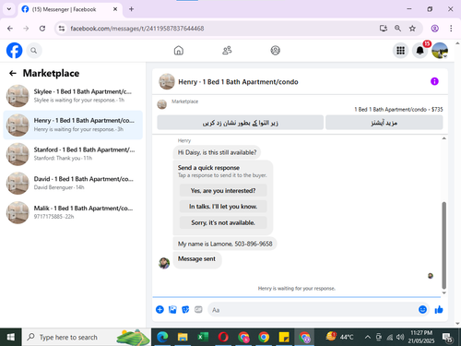
Task: Click Henry chat header title
Action: [238, 82]
